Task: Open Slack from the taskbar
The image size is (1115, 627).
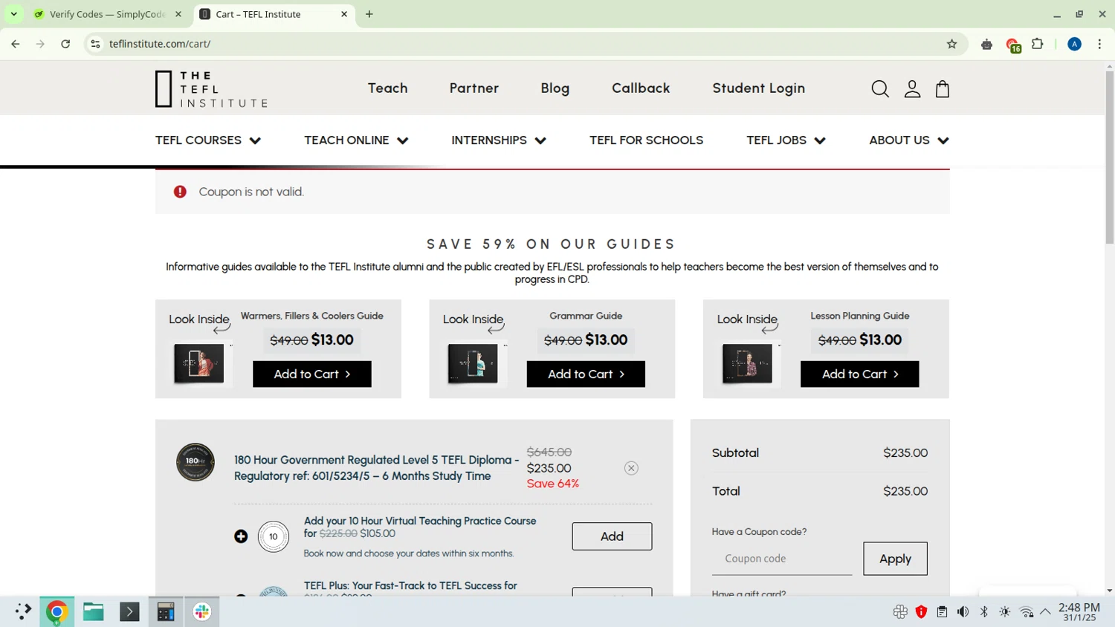Action: click(x=202, y=611)
